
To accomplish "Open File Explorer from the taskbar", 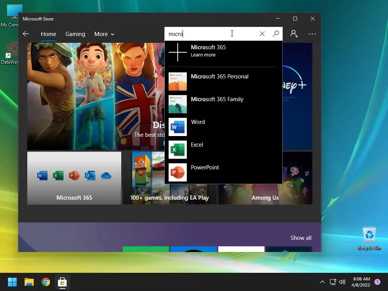I will click(x=29, y=282).
